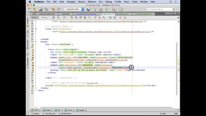This screenshot has width=206, height=116.
Task: Click the New Project toolbar icon
Action: click(x=35, y=9)
